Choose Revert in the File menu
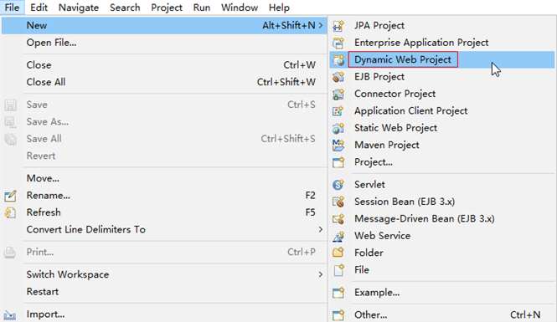This screenshot has width=557, height=322. point(164,156)
